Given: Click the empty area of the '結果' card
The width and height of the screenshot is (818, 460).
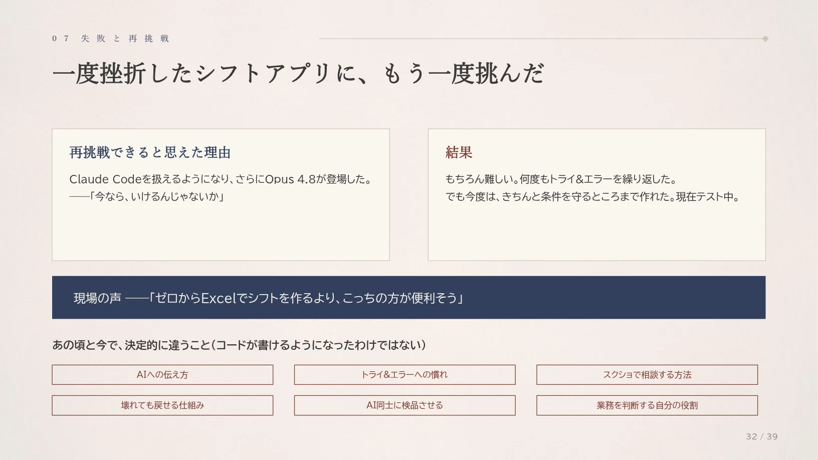Looking at the screenshot, I should 596,231.
